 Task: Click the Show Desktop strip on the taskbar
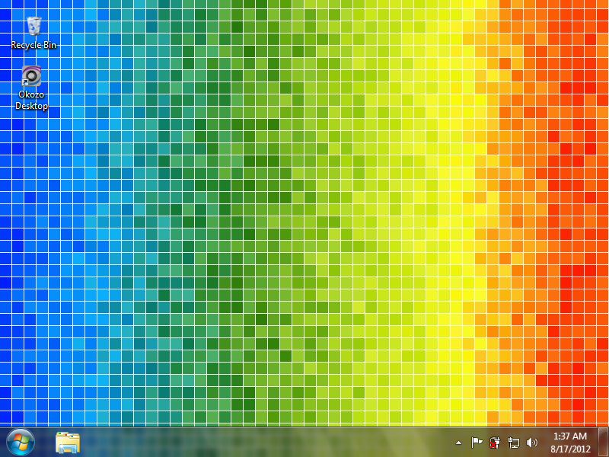tap(603, 443)
